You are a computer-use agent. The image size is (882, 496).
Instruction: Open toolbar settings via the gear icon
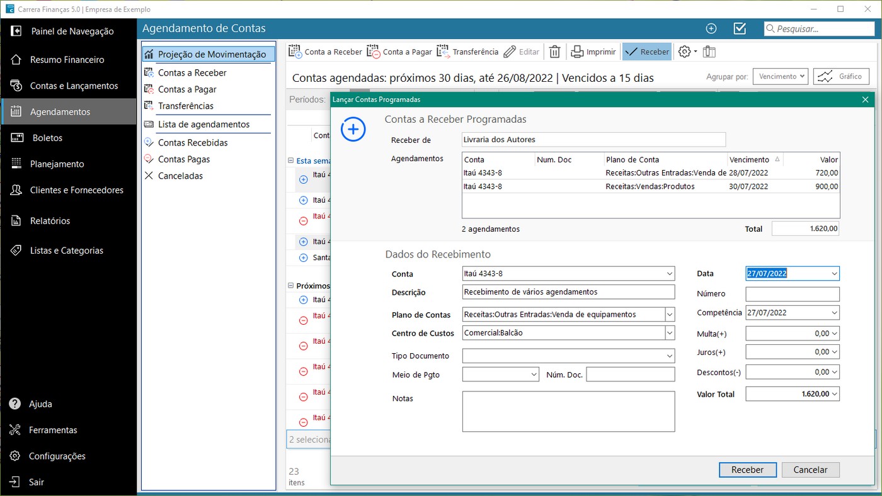[684, 51]
